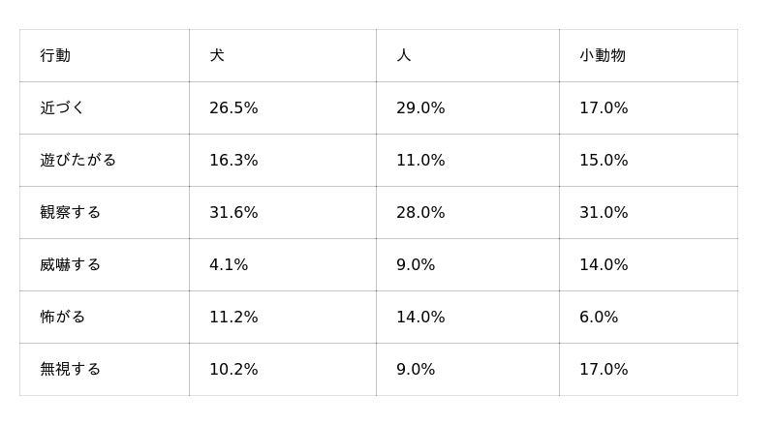
Task: Select the 犬 column header
Action: 217,56
